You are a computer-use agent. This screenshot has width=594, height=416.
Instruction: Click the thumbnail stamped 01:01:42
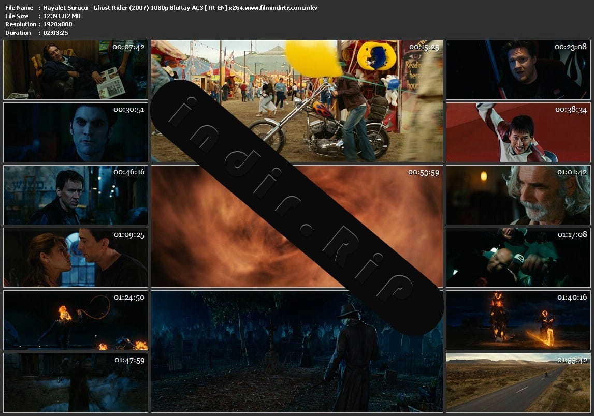click(x=518, y=195)
